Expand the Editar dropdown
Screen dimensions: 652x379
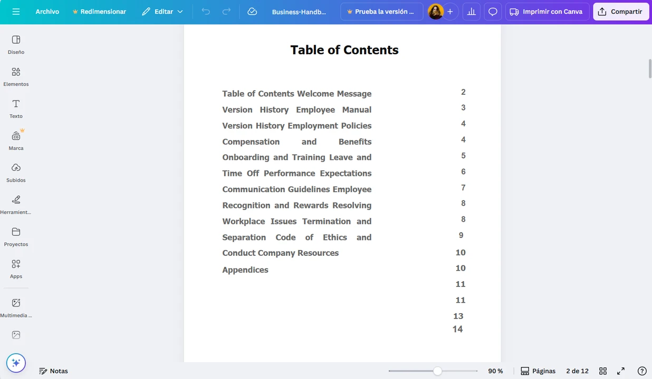(162, 12)
